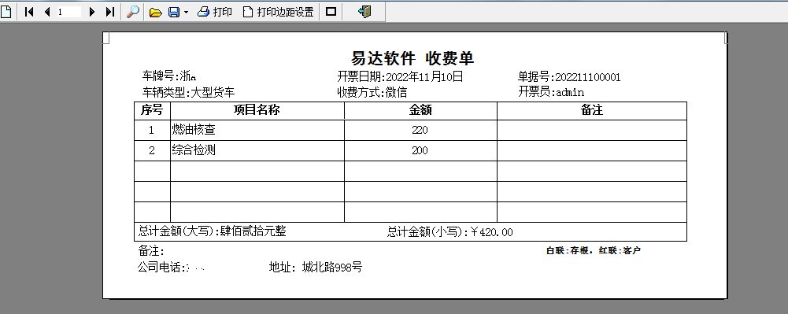The height and width of the screenshot is (314, 788).
Task: Open 打印边距设置 margin settings
Action: [x=279, y=12]
